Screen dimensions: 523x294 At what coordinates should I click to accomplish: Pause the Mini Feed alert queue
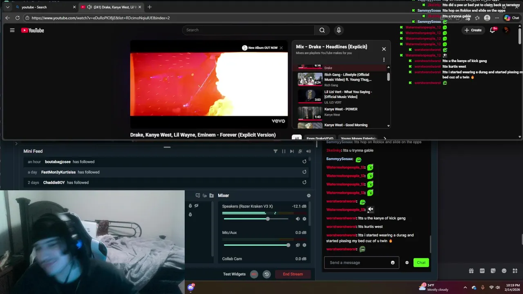284,151
